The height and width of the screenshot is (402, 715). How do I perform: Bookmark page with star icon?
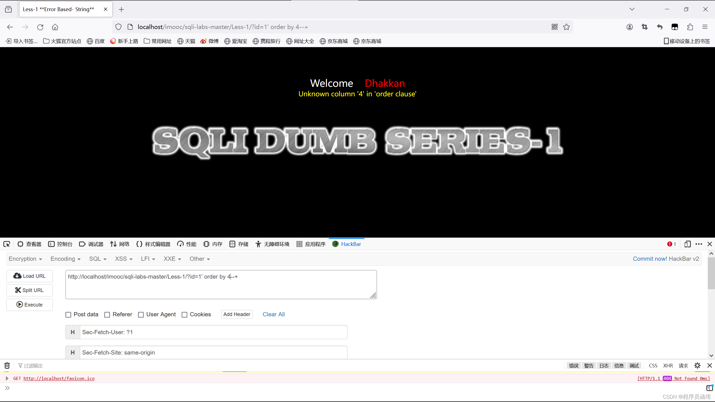coord(566,27)
